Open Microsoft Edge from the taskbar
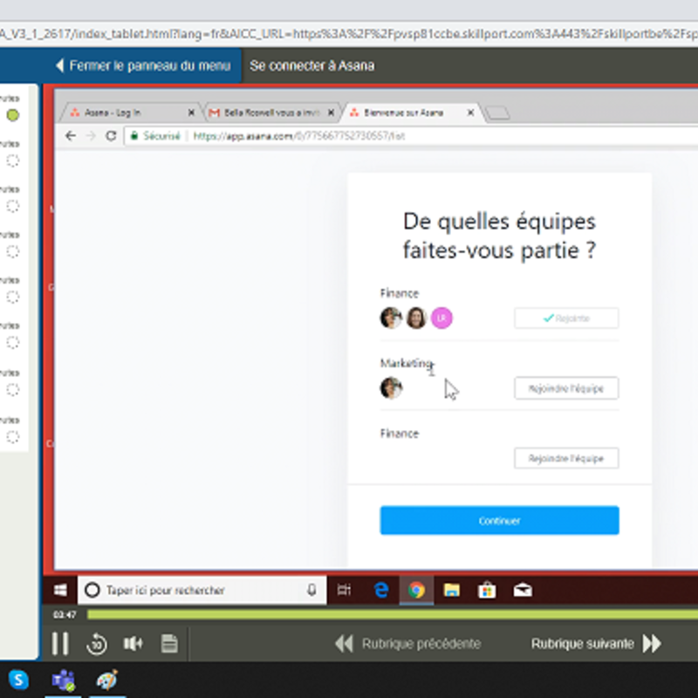Screen dimensions: 698x698 [x=381, y=591]
